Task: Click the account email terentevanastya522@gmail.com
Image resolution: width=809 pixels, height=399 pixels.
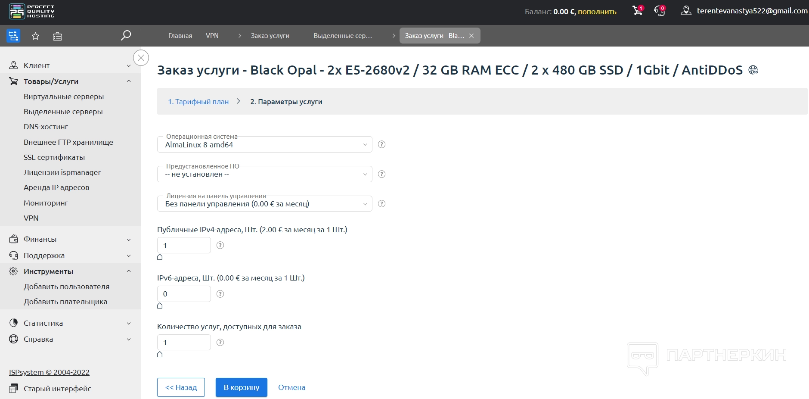Action: coord(752,11)
